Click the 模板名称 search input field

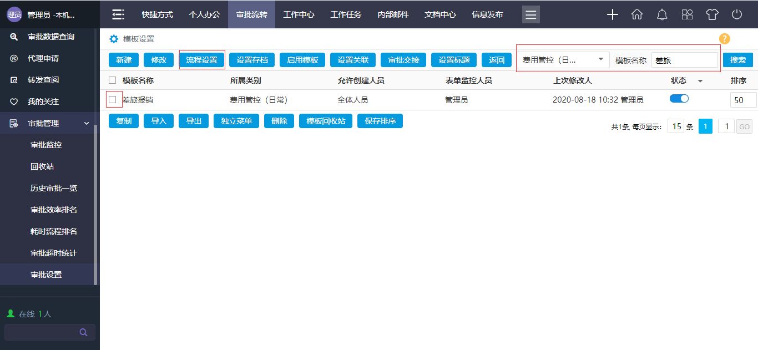[x=684, y=60]
